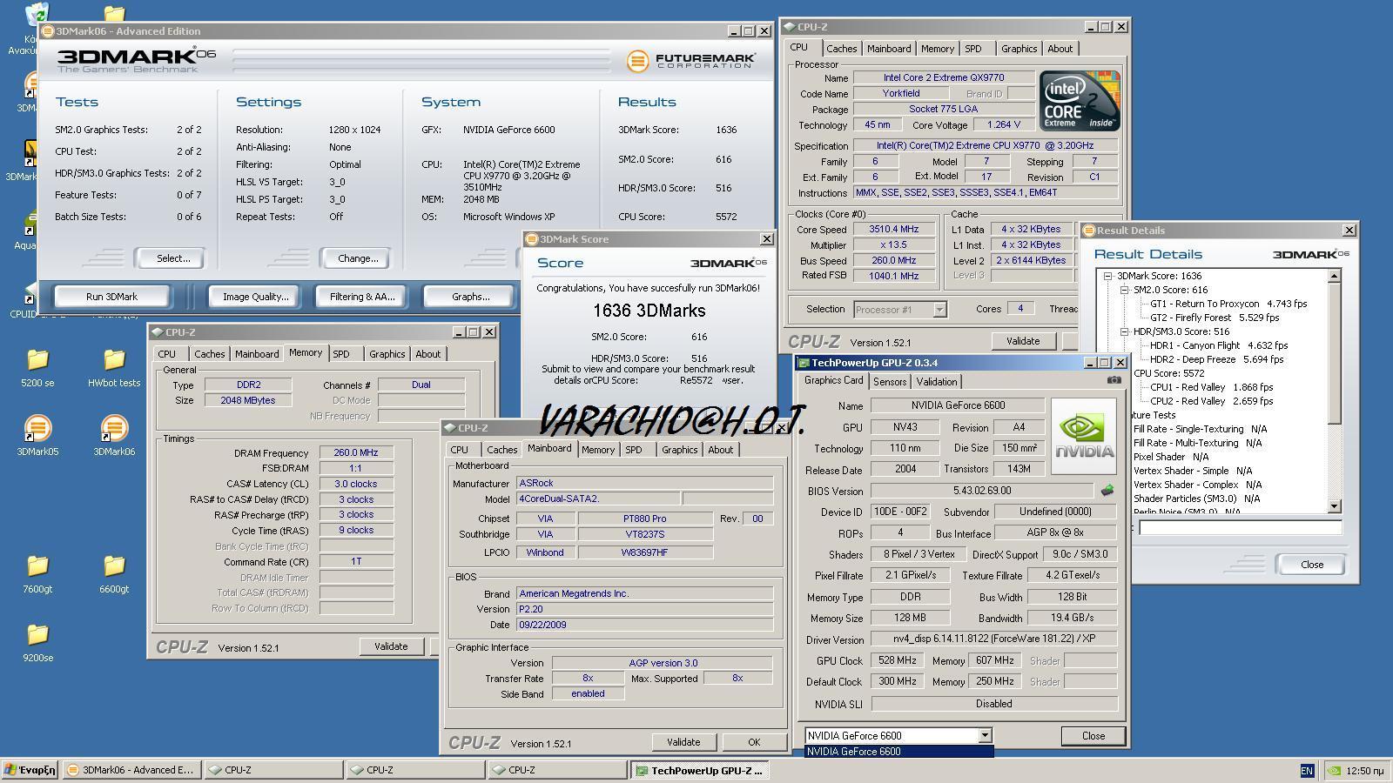Click Close button in GPU-Z

tap(1094, 736)
